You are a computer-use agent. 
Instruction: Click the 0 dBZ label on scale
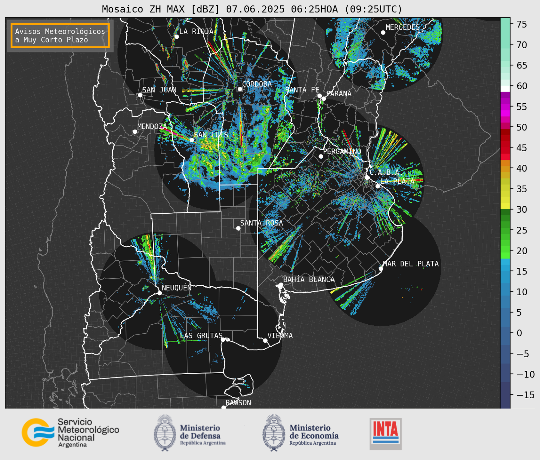519,333
